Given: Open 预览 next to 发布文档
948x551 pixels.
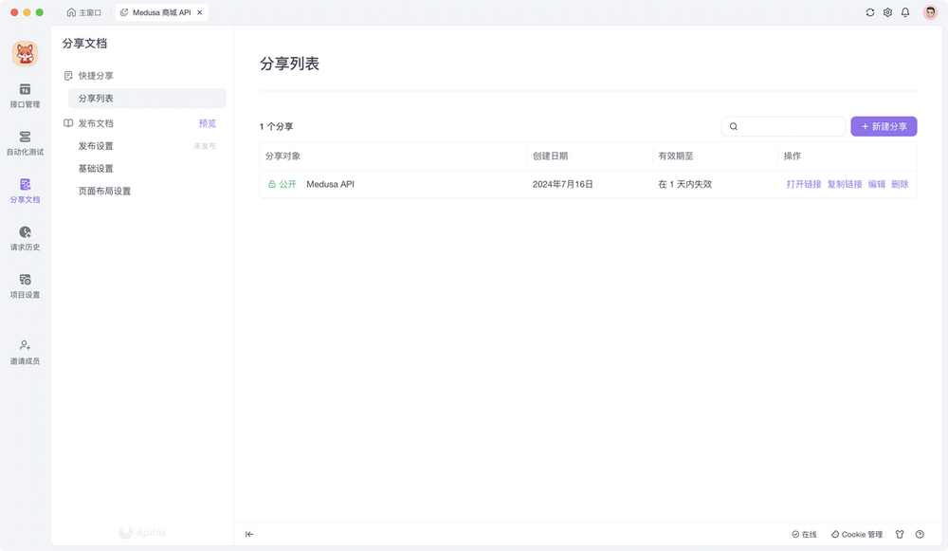Looking at the screenshot, I should 208,123.
